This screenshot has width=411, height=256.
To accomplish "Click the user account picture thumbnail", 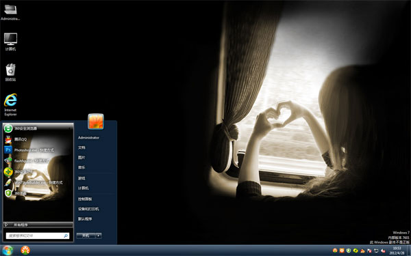I will [x=96, y=122].
